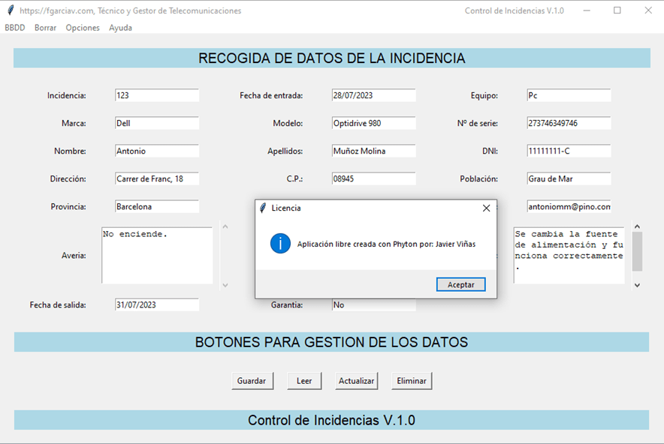Click Aceptar in the Licencia dialog
Screen dimensions: 664x444
tap(460, 284)
